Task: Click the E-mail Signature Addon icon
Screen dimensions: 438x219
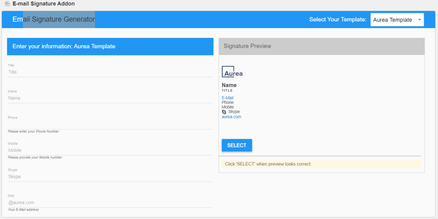Action: pyautogui.click(x=7, y=4)
